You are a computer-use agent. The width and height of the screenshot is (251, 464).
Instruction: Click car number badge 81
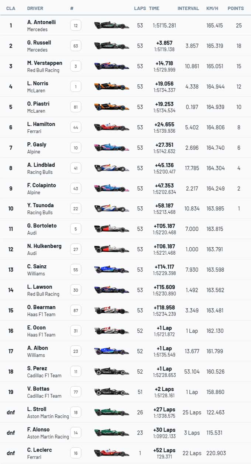76,107
